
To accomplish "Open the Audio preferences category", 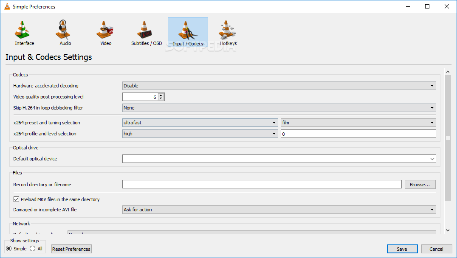I will click(x=65, y=33).
